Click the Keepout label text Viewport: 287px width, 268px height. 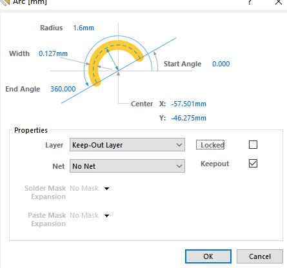click(215, 164)
